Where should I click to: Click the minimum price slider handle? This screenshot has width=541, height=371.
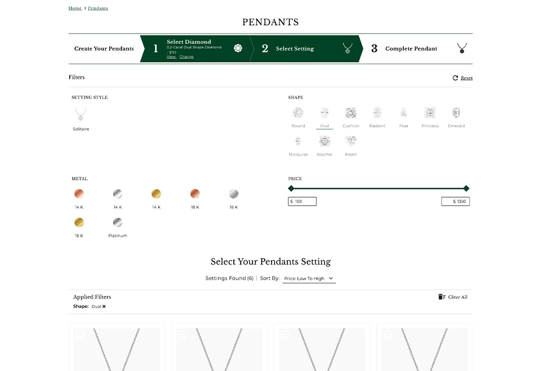coord(291,188)
